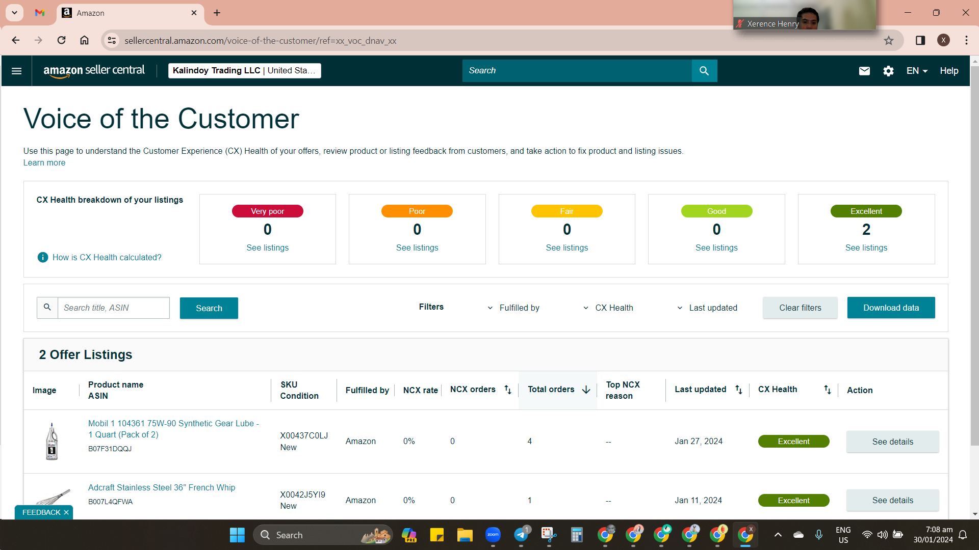Open the Chrome three-dot menu

[966, 40]
